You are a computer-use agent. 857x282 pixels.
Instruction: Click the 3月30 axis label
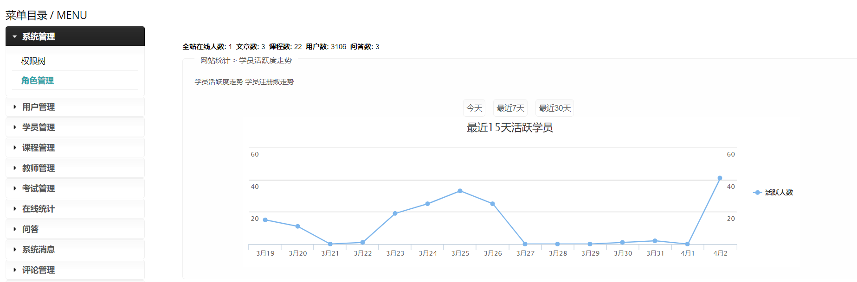point(623,254)
